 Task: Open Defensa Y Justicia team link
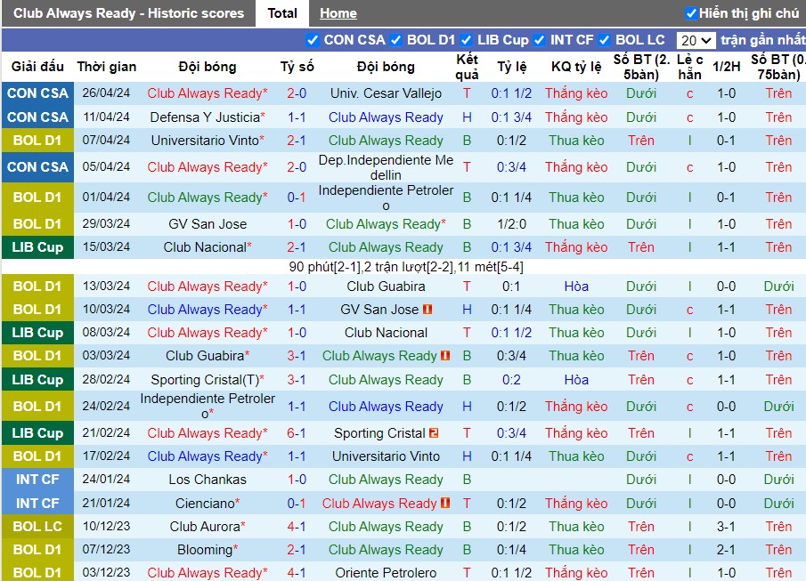tap(205, 117)
